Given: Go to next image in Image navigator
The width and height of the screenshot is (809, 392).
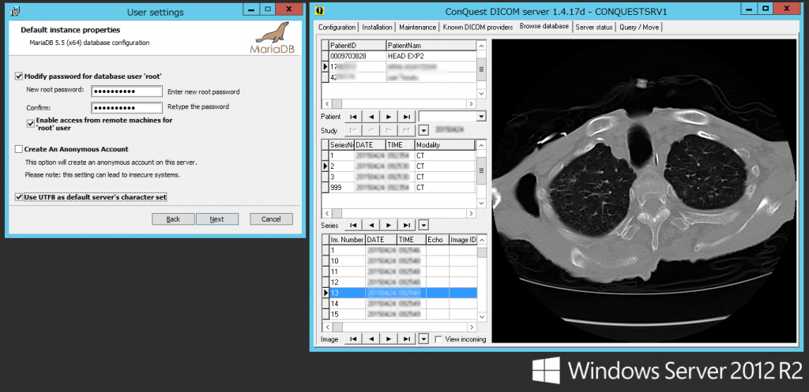Looking at the screenshot, I should click(389, 339).
